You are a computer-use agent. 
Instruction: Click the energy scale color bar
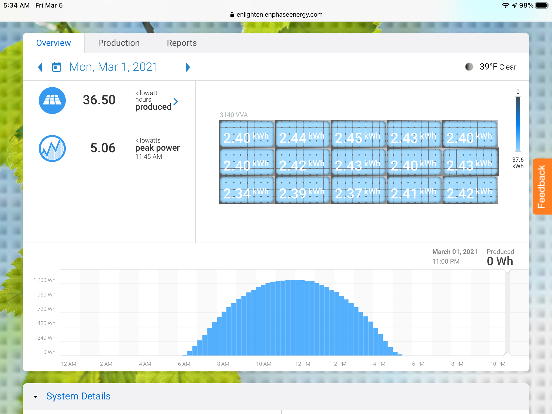[518, 124]
